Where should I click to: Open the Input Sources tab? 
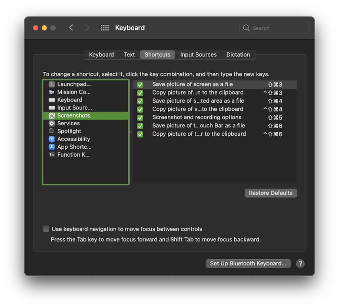coord(199,54)
